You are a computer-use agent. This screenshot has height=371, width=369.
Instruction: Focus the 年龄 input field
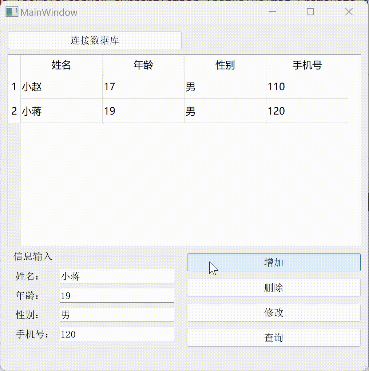[x=117, y=295]
